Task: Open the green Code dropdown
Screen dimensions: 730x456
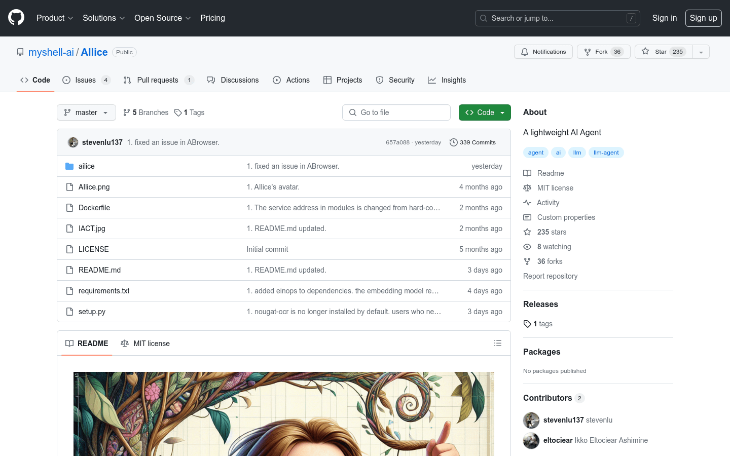Action: point(485,112)
